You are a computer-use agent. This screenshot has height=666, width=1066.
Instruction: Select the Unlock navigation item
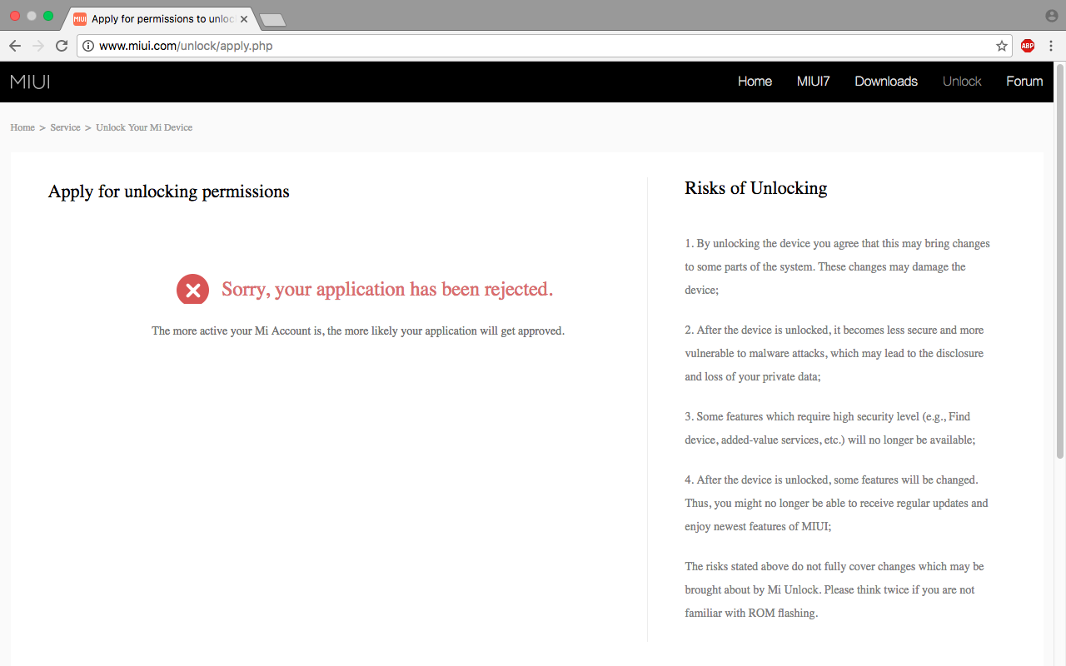[x=962, y=82]
